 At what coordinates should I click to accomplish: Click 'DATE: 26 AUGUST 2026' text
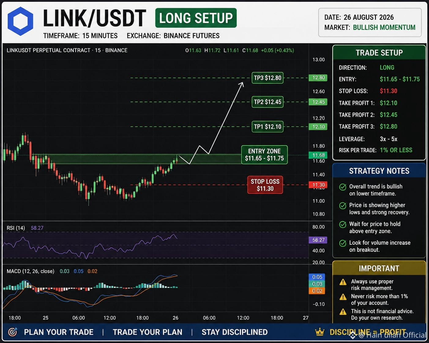pyautogui.click(x=359, y=17)
